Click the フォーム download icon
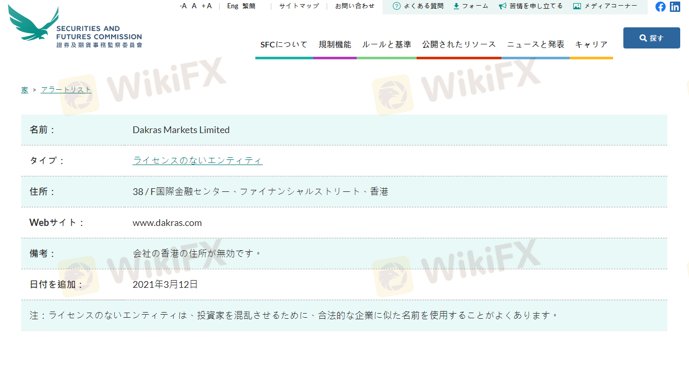689x375 pixels. (456, 6)
